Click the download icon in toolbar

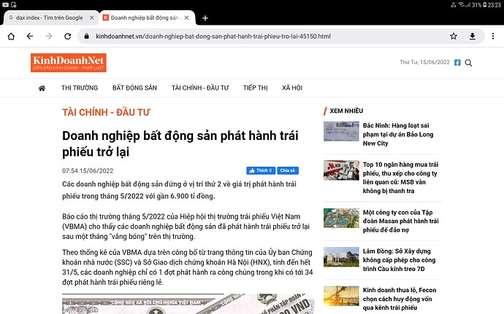pyautogui.click(x=472, y=36)
